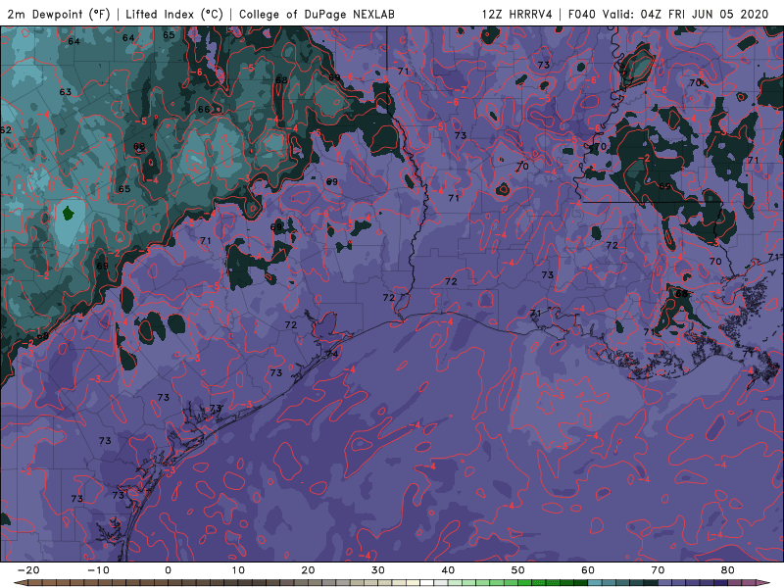Image resolution: width=784 pixels, height=588 pixels.
Task: Click the '0' color scale label
Action: pos(168,570)
